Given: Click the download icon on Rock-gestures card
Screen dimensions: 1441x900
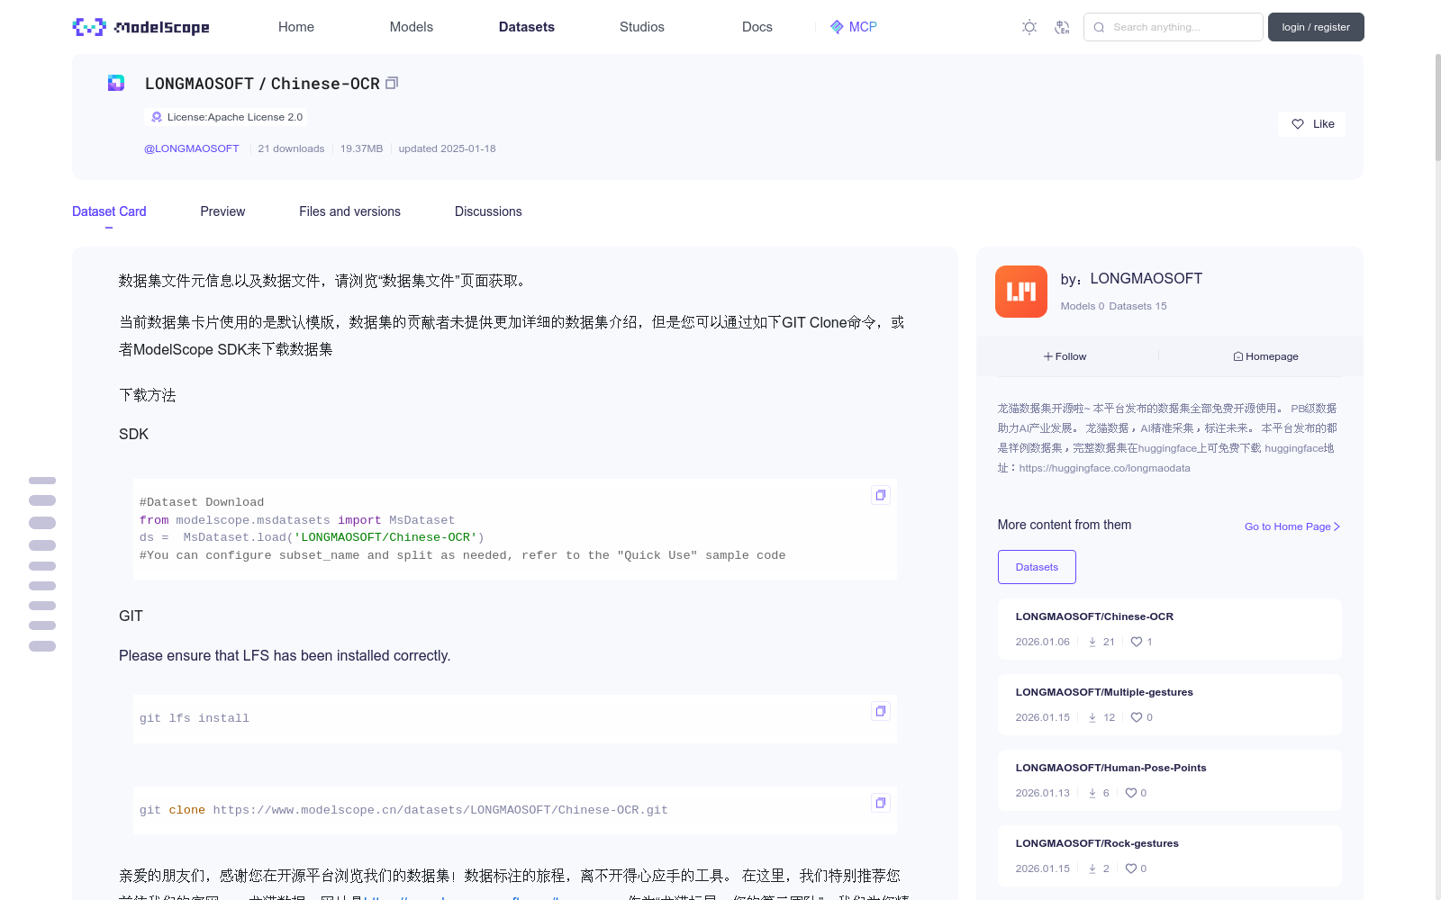Looking at the screenshot, I should (1092, 868).
